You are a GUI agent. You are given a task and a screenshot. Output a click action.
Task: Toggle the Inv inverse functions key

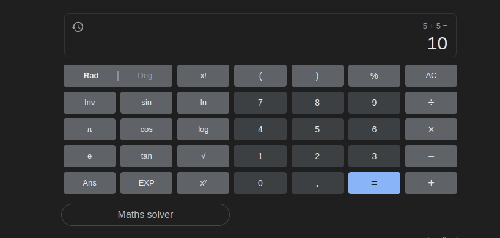pos(89,103)
